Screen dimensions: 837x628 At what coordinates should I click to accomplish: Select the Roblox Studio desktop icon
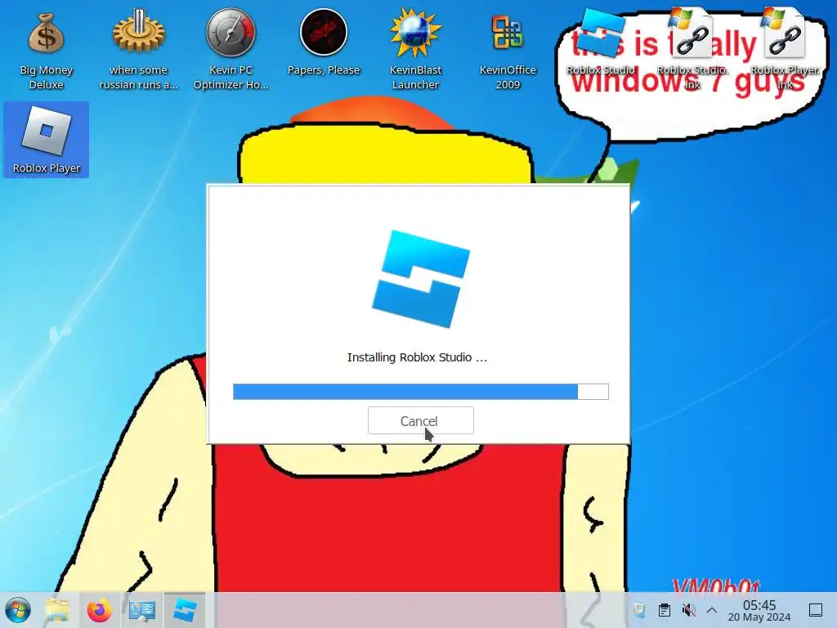[601, 42]
